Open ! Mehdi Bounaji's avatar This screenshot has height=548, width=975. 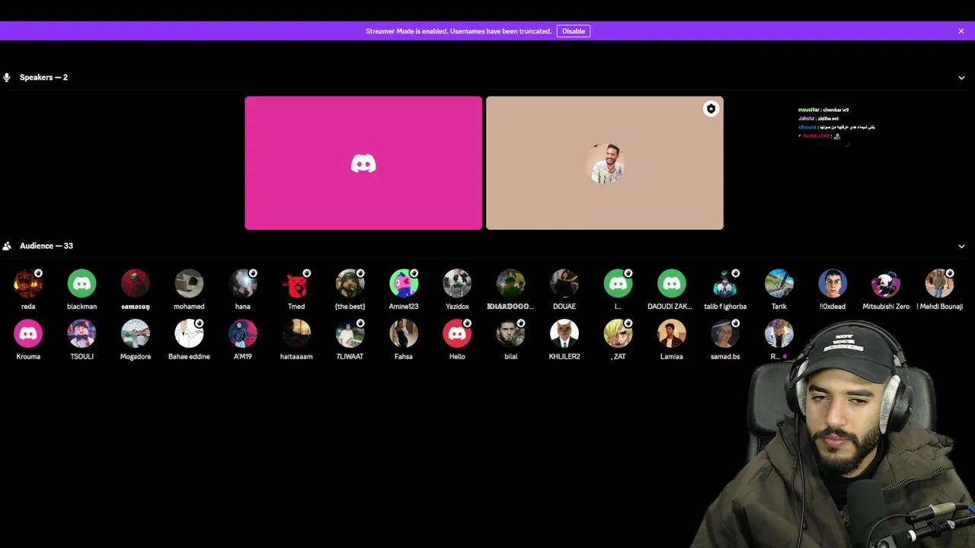pos(939,284)
